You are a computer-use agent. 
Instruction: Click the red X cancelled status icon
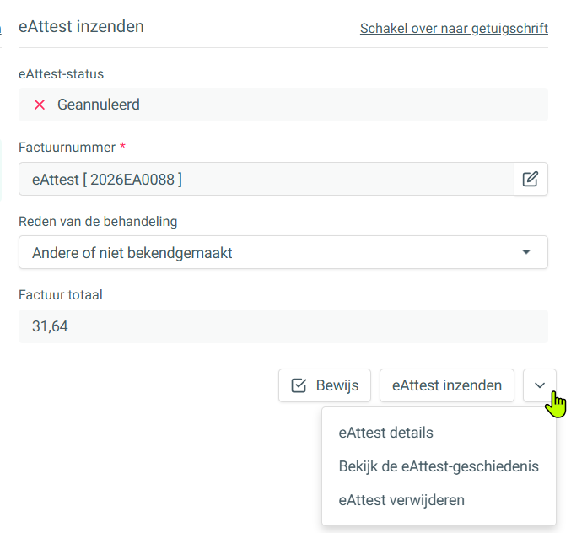(x=40, y=105)
